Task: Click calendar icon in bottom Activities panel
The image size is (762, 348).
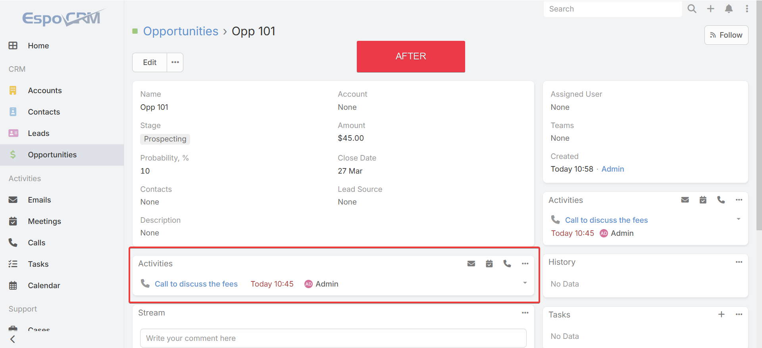Action: pyautogui.click(x=489, y=264)
